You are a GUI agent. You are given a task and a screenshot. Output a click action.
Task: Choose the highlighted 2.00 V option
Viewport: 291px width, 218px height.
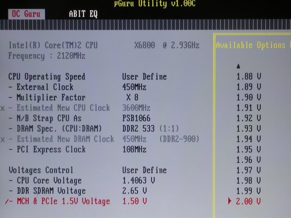pyautogui.click(x=248, y=201)
